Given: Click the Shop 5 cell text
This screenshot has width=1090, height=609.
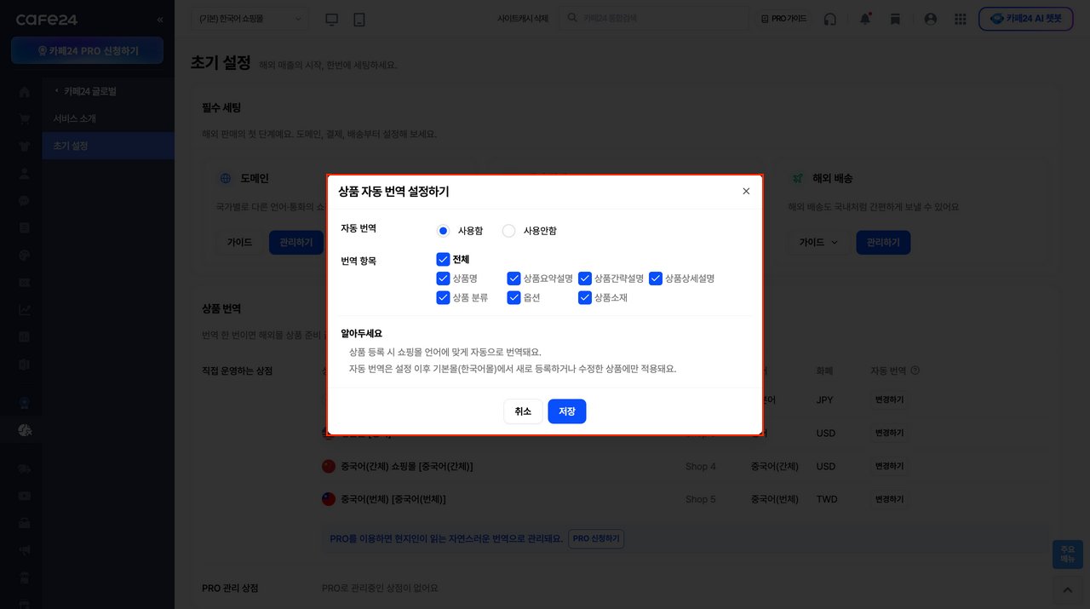Looking at the screenshot, I should click(x=701, y=499).
